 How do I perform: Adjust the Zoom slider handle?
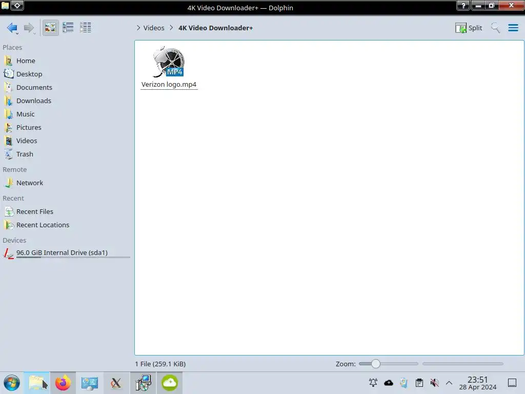pos(376,364)
